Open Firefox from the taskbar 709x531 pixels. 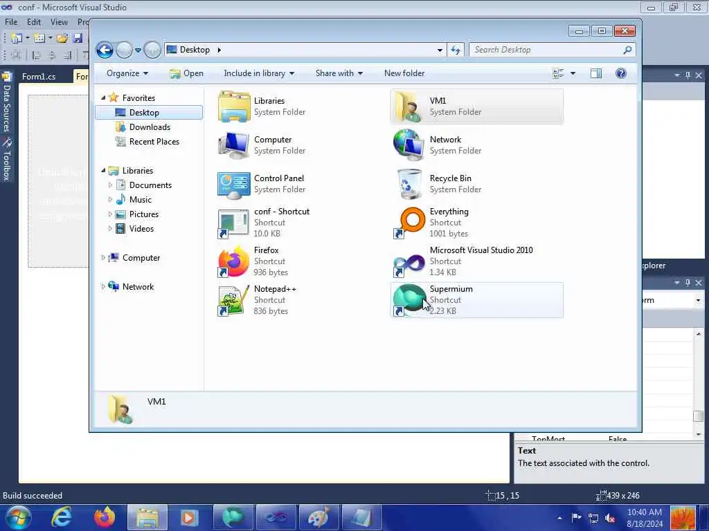point(105,517)
